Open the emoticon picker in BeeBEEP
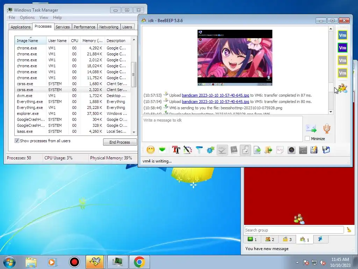Viewport: 358px width, 269px height. [x=150, y=150]
